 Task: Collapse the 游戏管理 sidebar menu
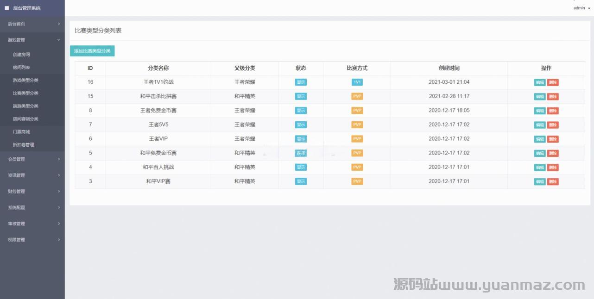[32, 40]
